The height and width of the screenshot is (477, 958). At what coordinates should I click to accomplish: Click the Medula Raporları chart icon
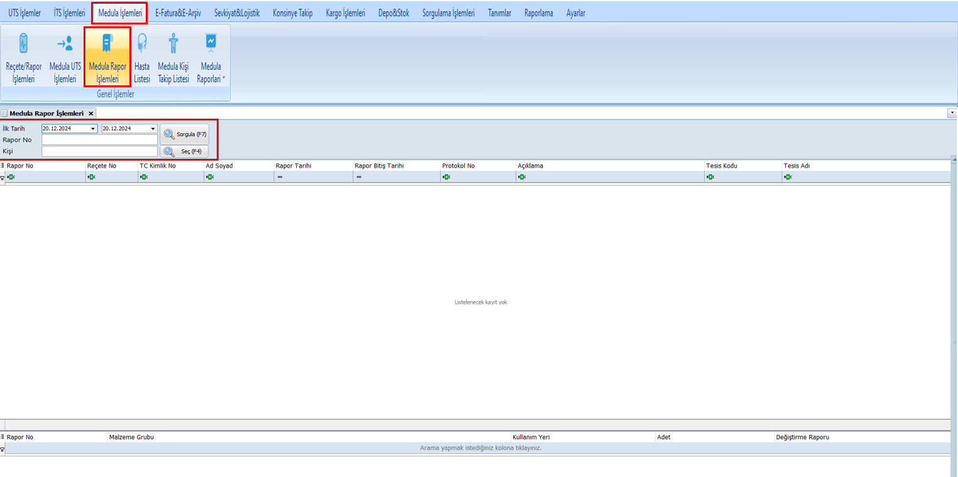[210, 43]
